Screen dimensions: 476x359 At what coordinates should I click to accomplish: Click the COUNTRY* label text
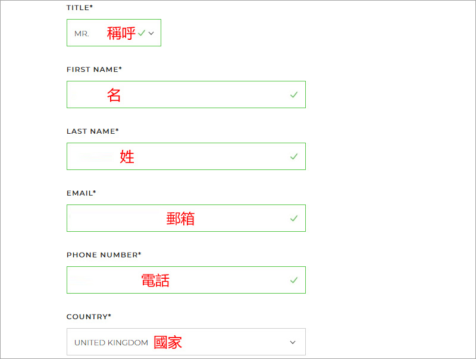point(89,317)
